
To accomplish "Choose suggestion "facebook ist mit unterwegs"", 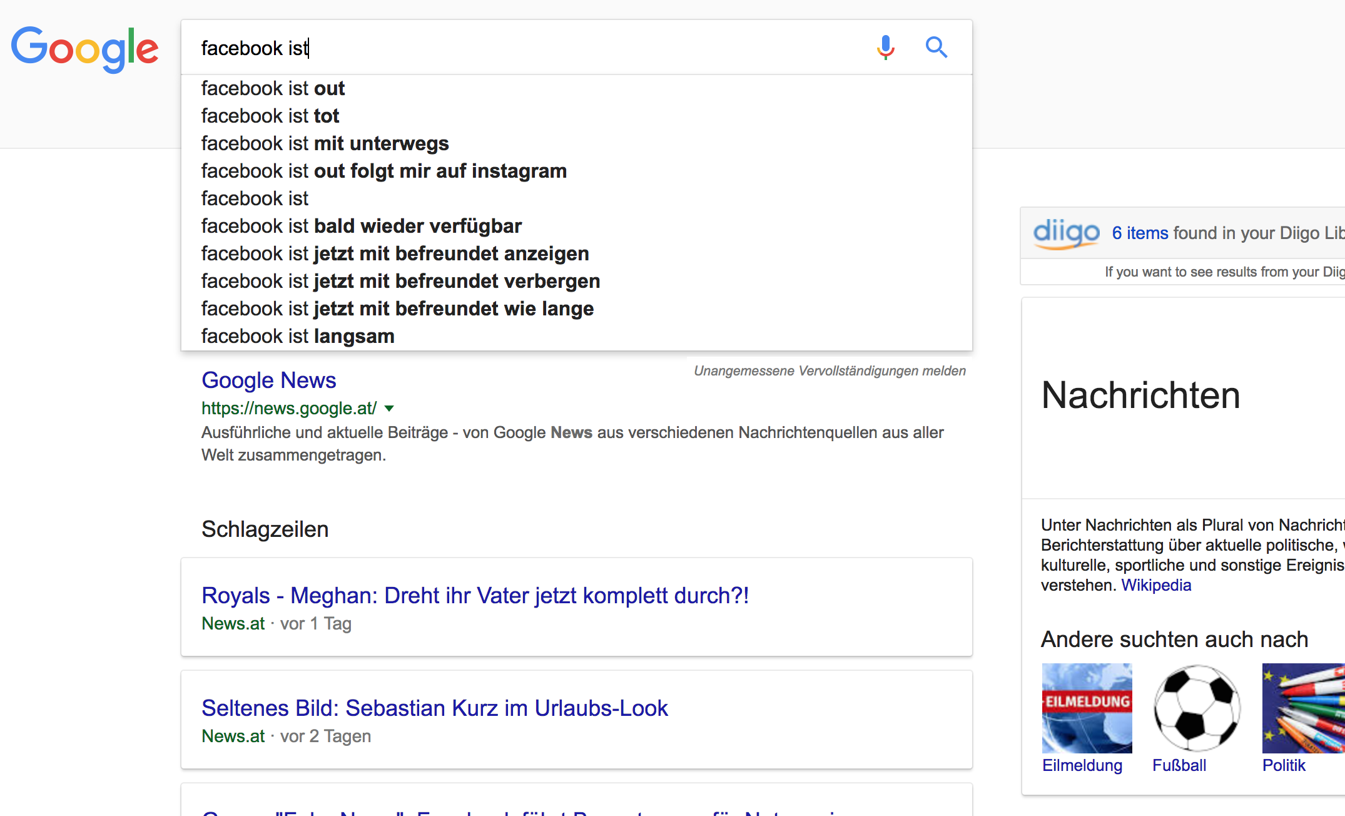I will click(325, 143).
